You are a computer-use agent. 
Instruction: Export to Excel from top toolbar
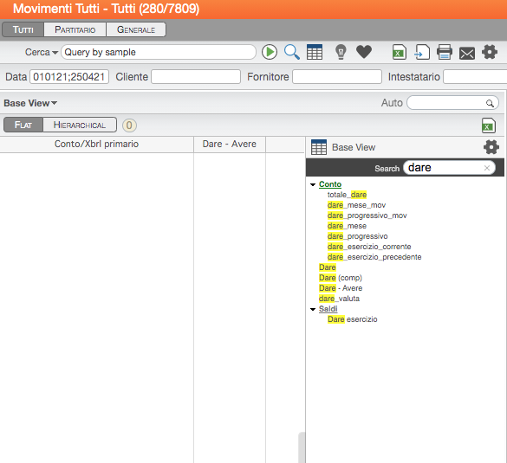399,52
